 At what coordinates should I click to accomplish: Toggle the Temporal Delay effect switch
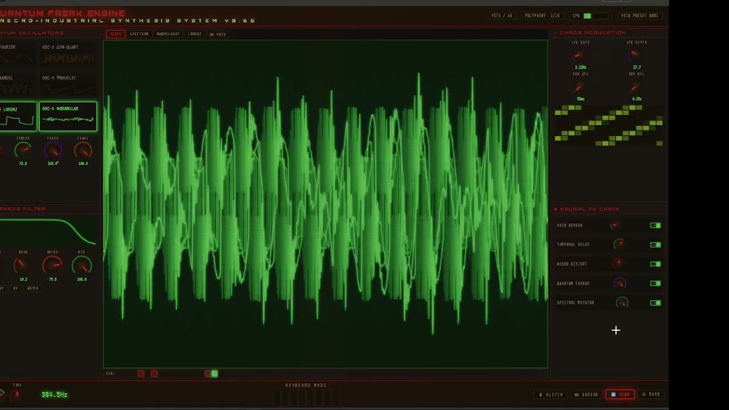[x=656, y=245]
